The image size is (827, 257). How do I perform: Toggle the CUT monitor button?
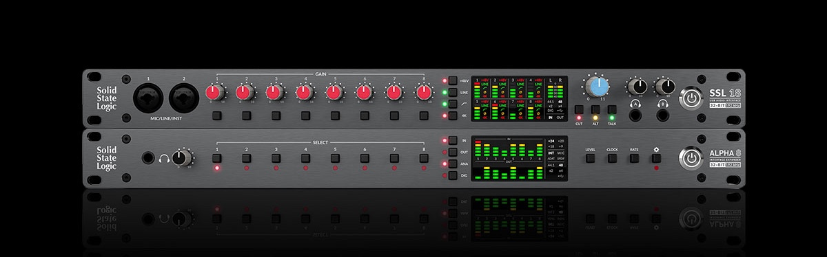pyautogui.click(x=579, y=109)
